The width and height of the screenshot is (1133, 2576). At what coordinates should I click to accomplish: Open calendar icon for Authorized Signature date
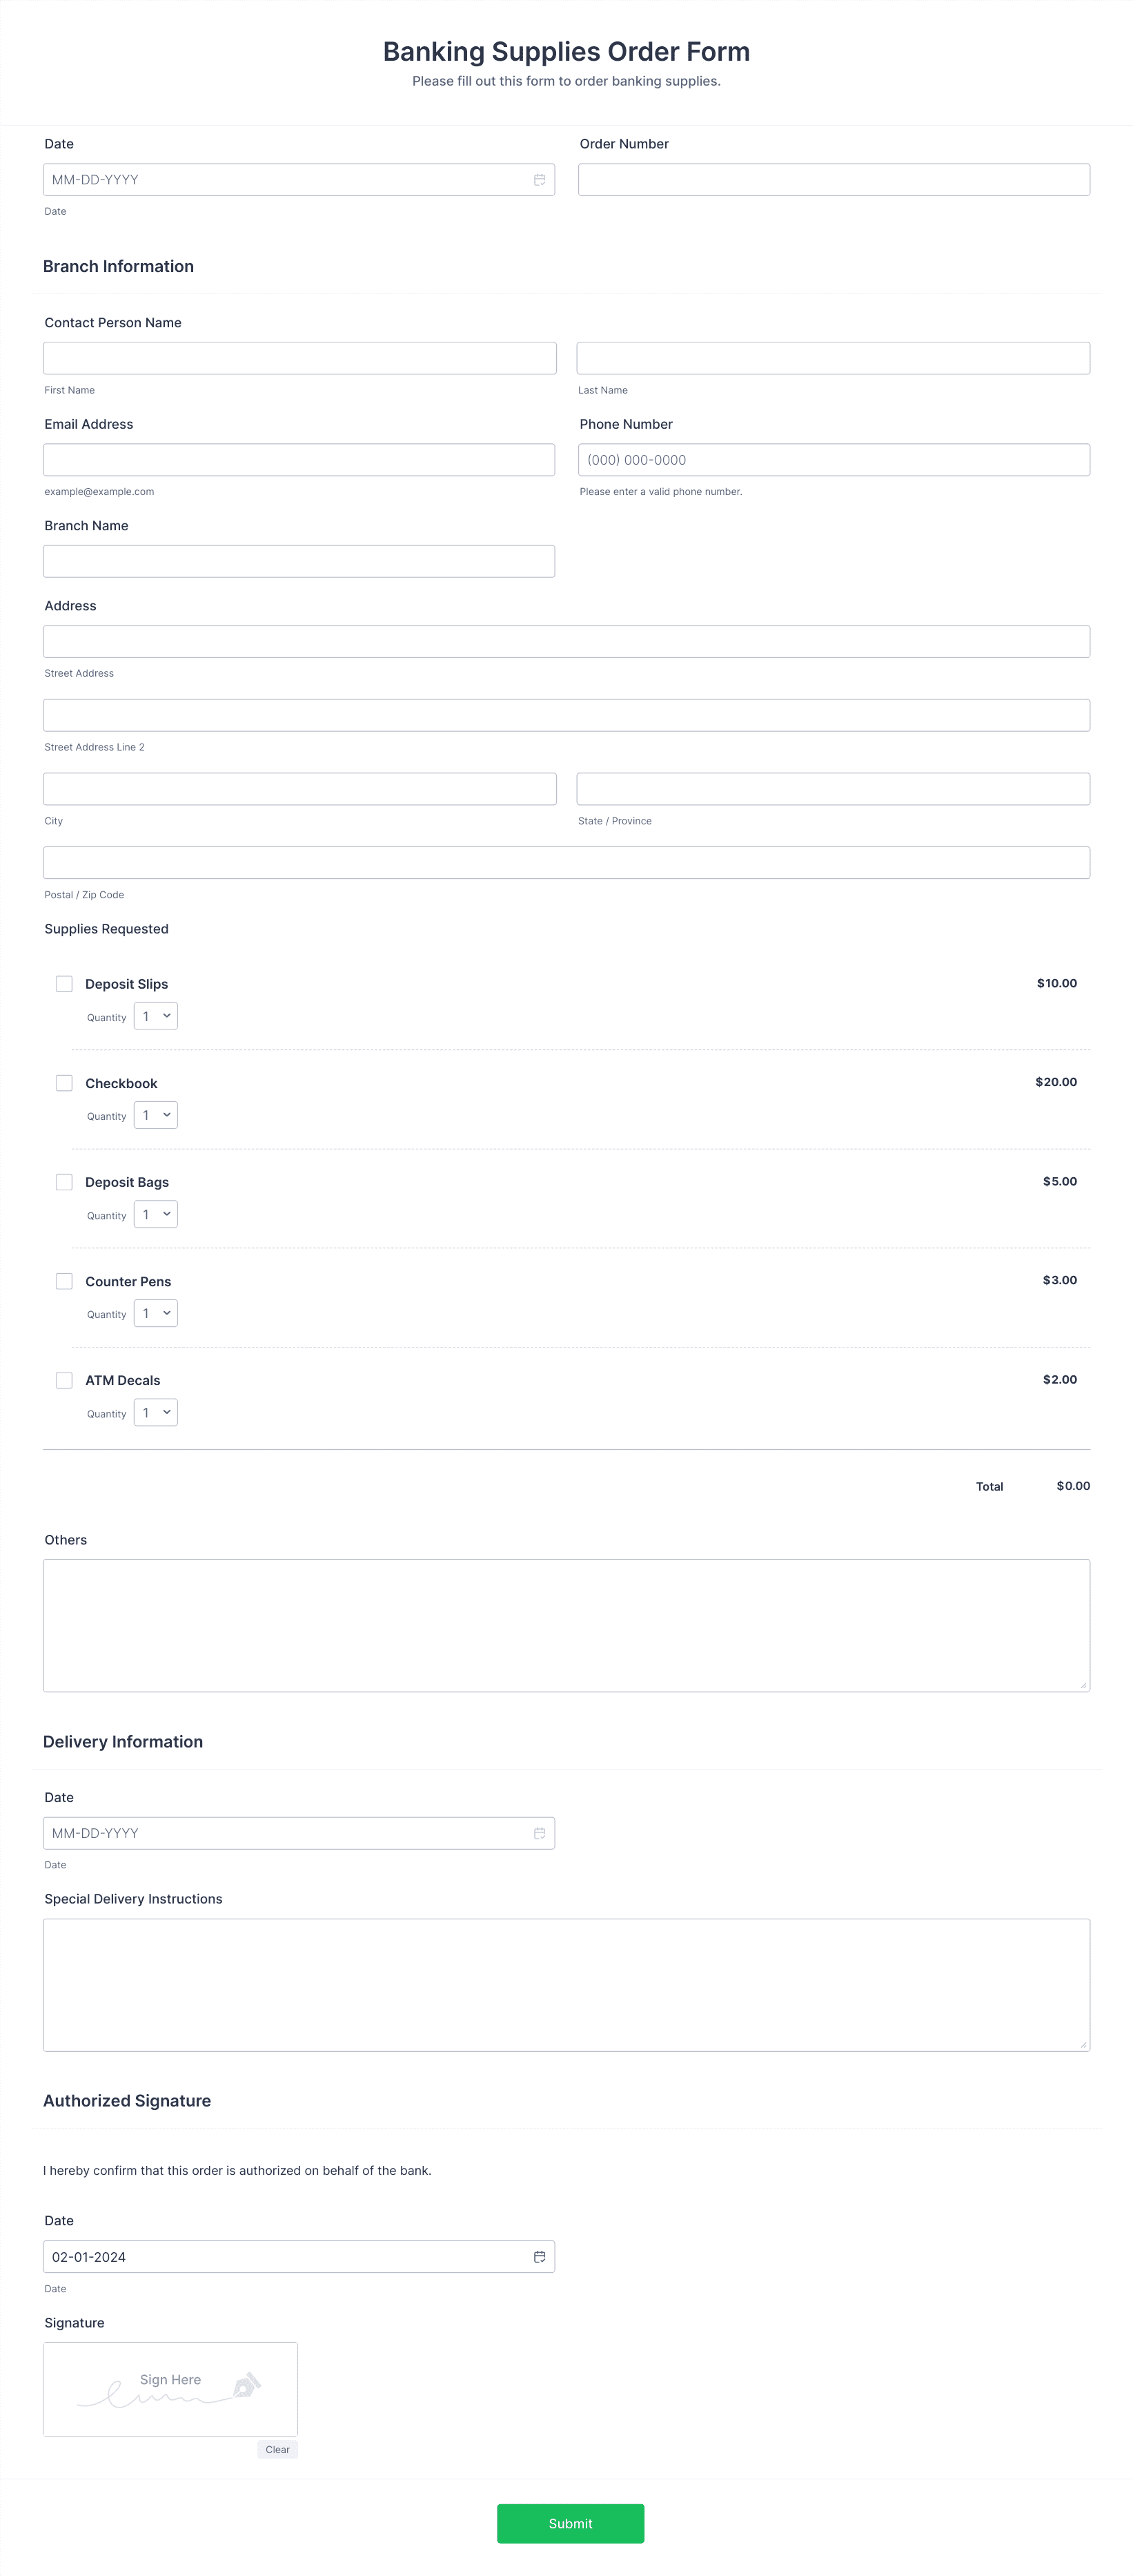(540, 2257)
